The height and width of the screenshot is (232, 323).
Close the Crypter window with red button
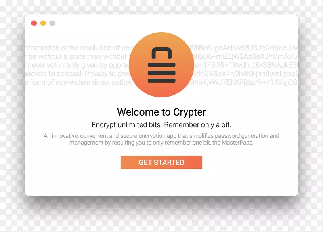click(x=34, y=23)
